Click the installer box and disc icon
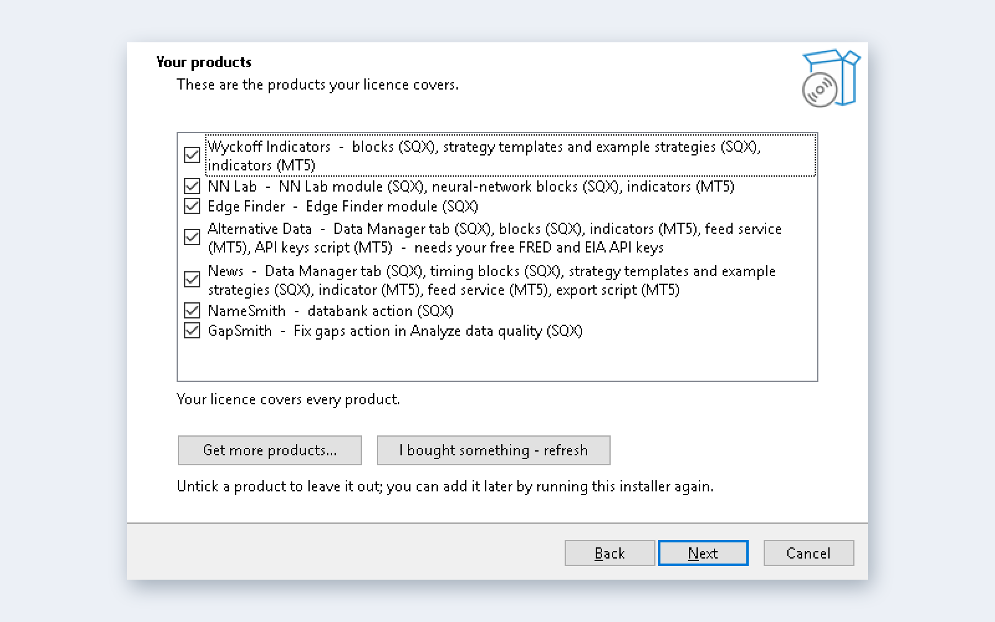995x622 pixels. click(x=831, y=78)
